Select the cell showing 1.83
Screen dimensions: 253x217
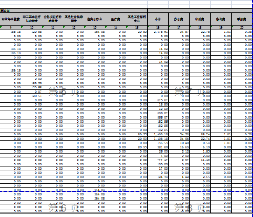pyautogui.click(x=200, y=151)
